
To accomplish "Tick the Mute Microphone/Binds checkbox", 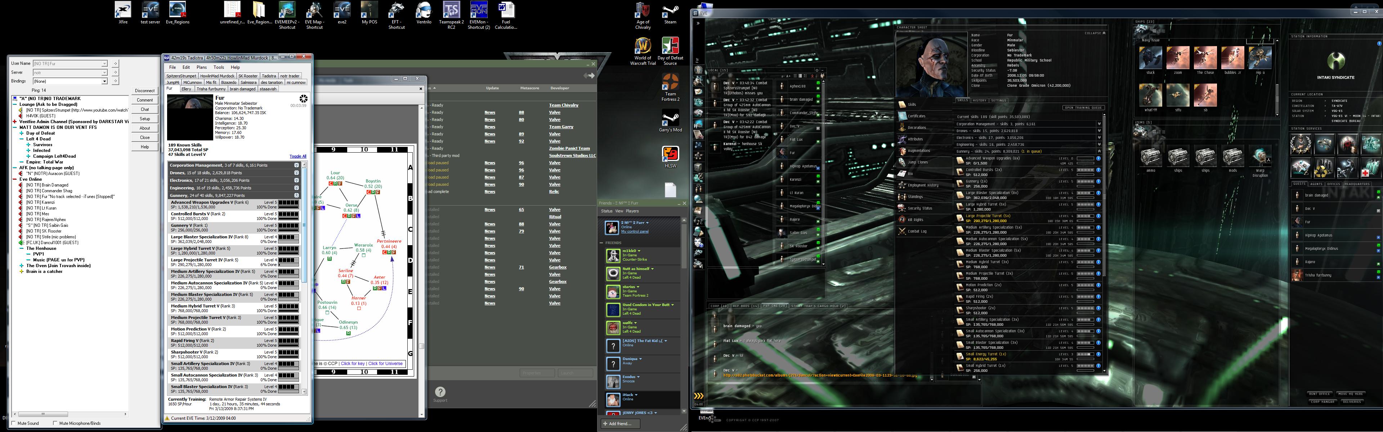I will [55, 423].
